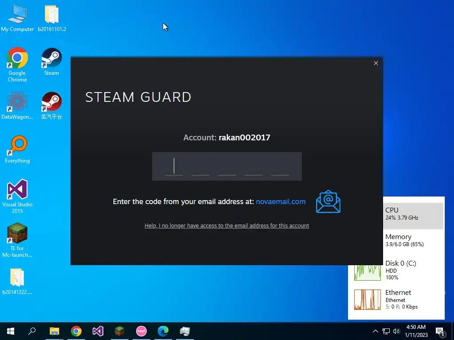Close the Steam Guard dialog

click(376, 63)
